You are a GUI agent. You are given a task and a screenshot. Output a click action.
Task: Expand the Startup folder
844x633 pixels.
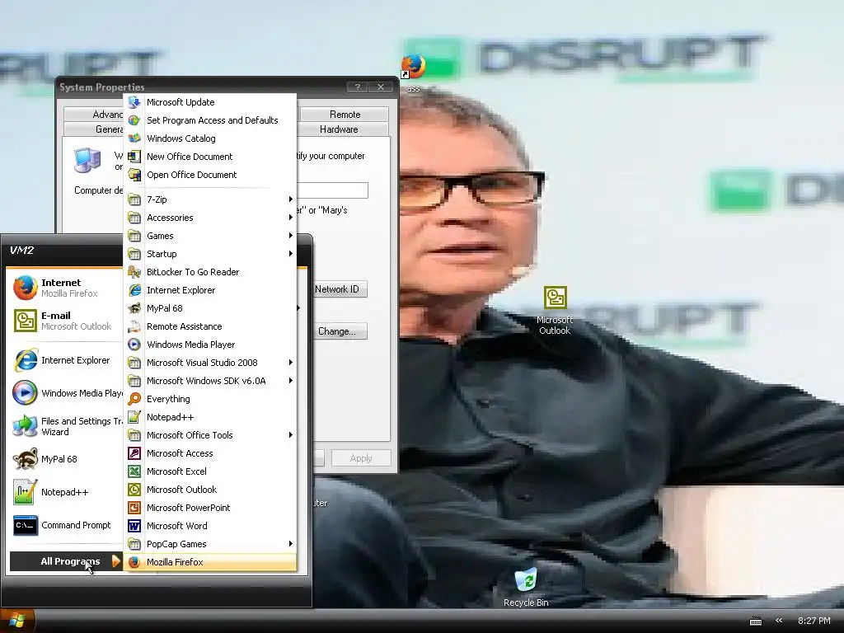click(x=210, y=254)
